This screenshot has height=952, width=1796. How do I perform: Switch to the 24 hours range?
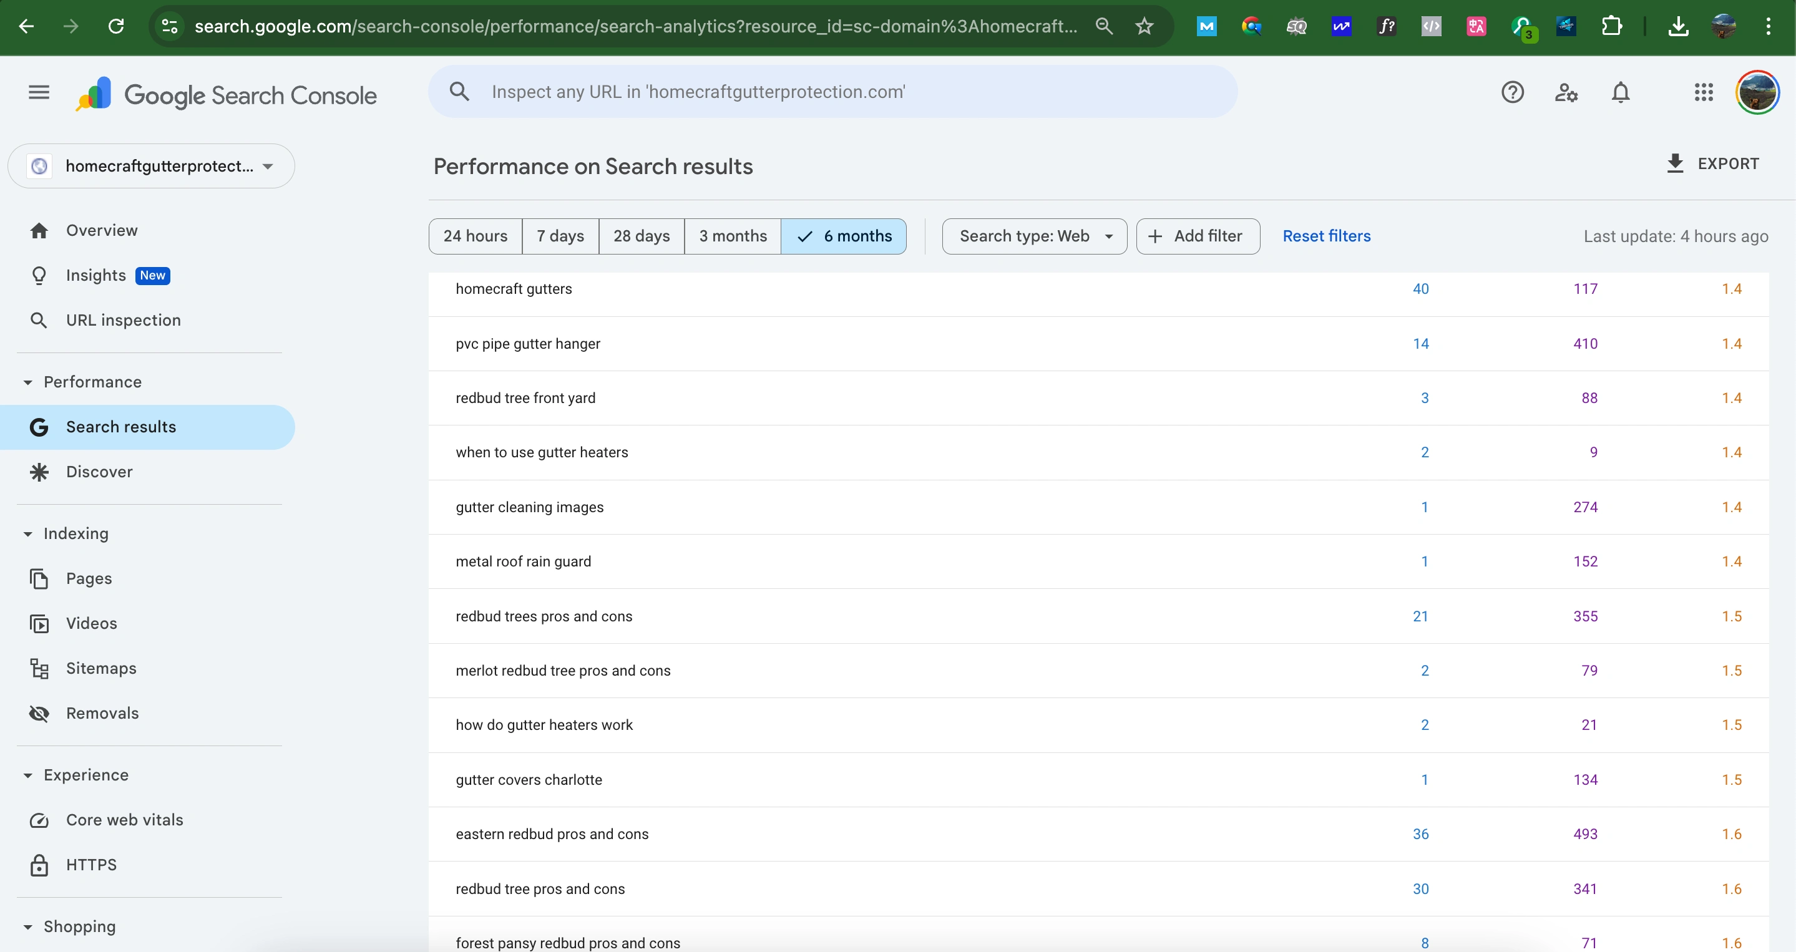(x=475, y=236)
